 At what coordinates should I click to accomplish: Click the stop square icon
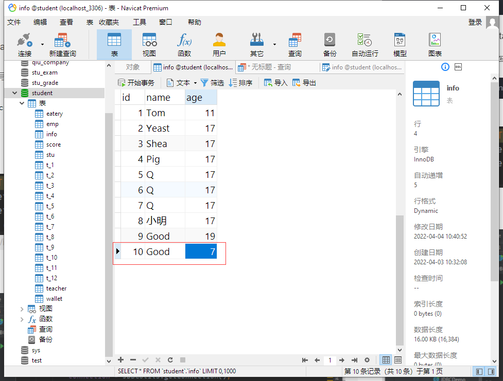pyautogui.click(x=183, y=360)
